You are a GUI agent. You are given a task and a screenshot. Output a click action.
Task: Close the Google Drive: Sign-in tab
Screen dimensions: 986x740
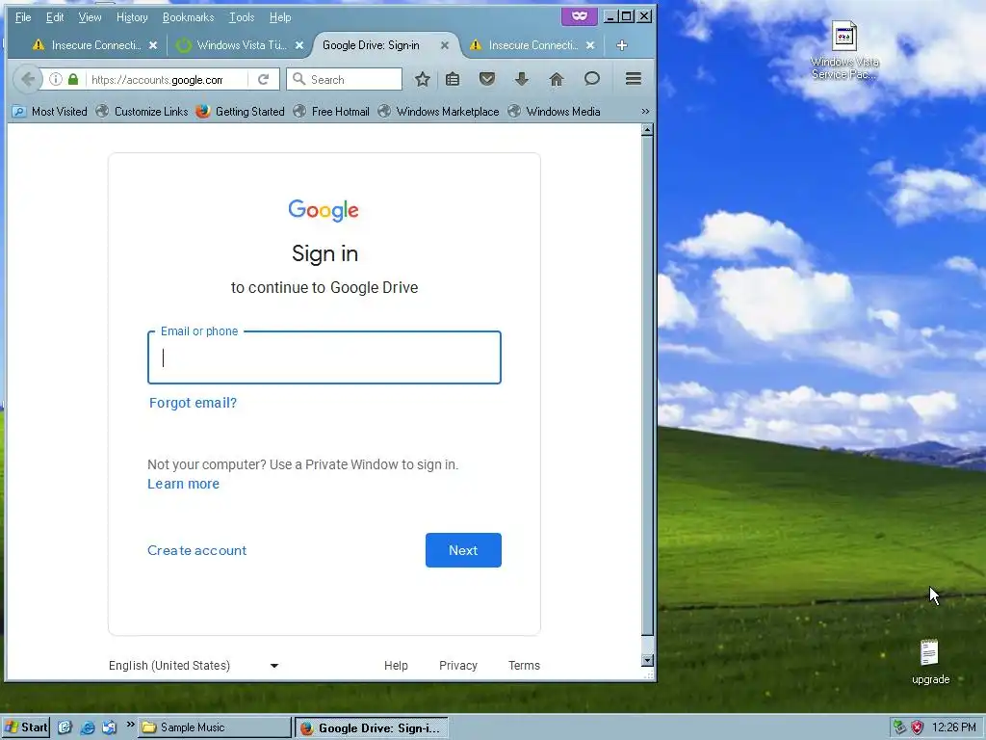445,45
